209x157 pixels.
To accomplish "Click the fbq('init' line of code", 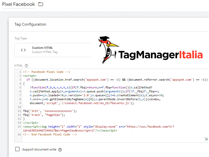I will click(x=50, y=111).
